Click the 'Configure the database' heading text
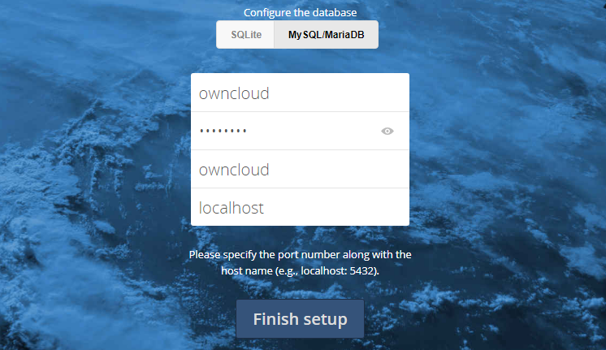The width and height of the screenshot is (606, 350). point(300,12)
